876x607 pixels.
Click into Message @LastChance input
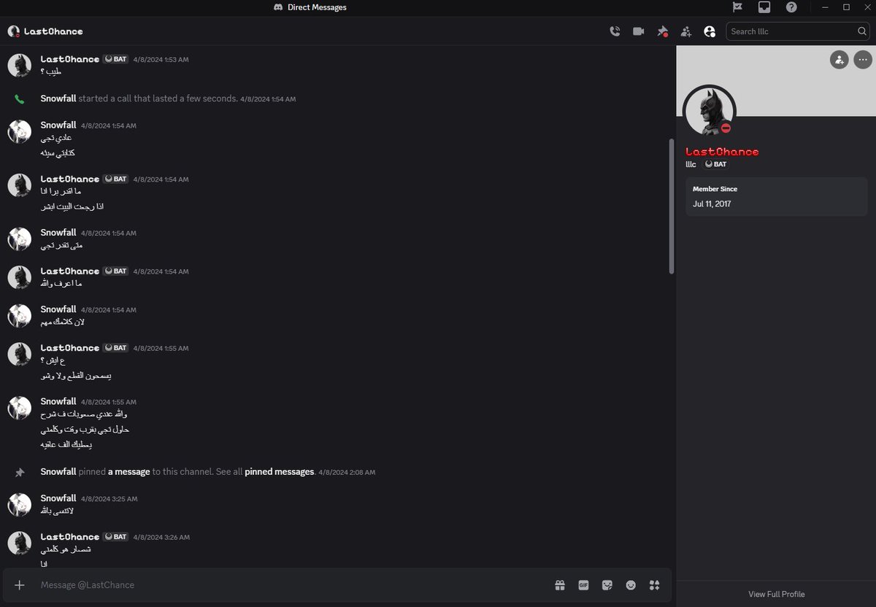(292, 585)
